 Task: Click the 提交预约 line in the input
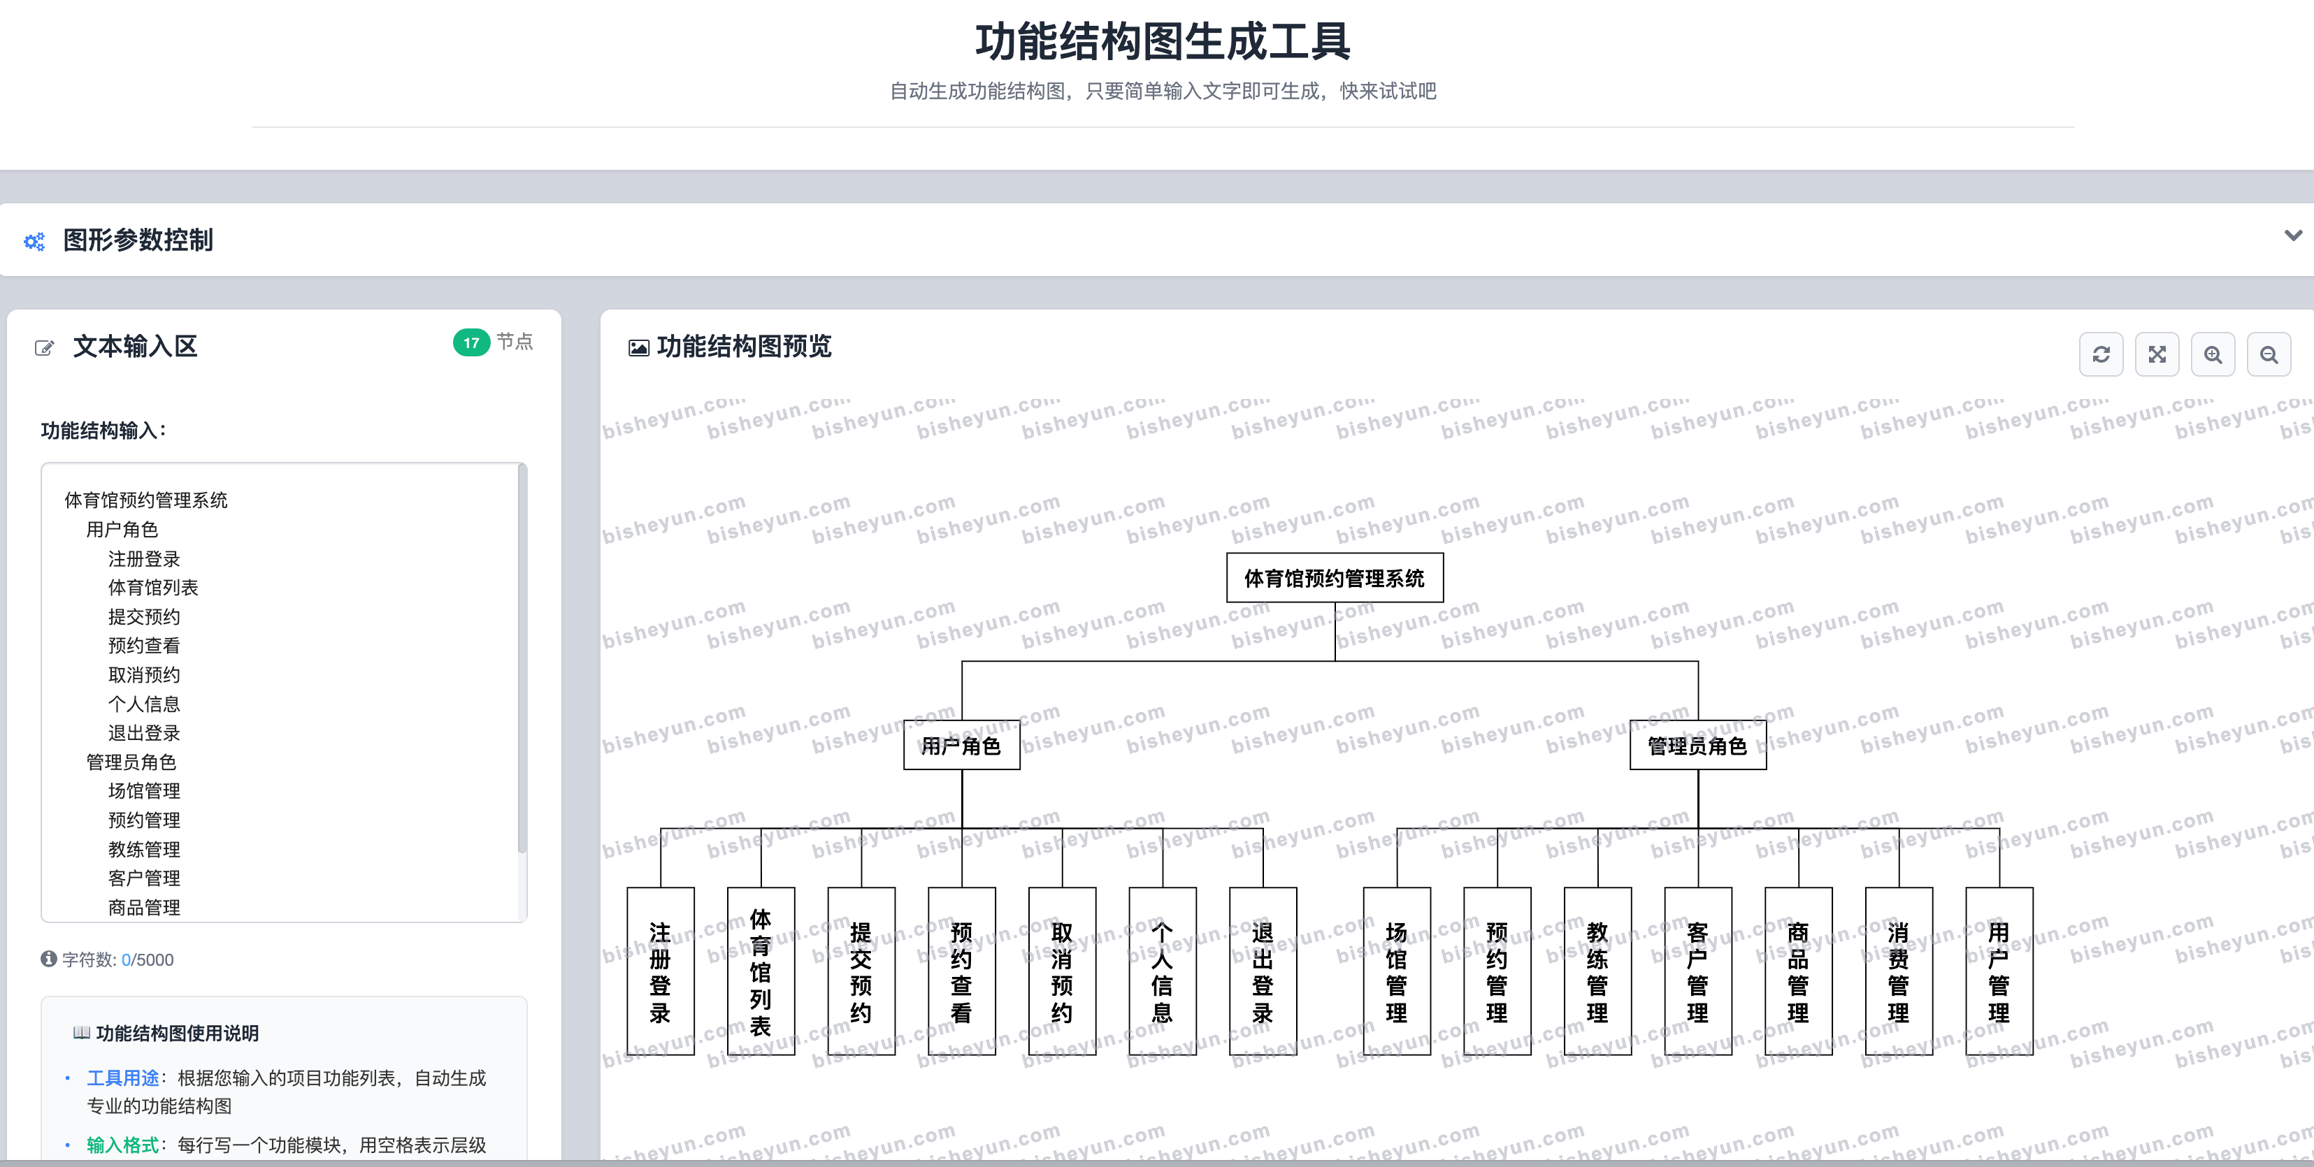(144, 617)
